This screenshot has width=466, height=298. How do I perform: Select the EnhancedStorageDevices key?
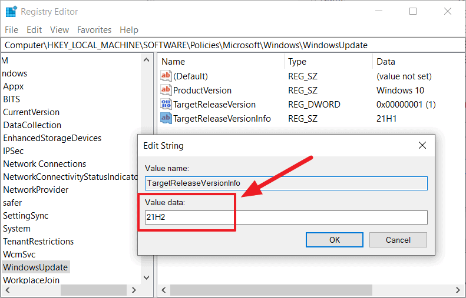(x=52, y=138)
